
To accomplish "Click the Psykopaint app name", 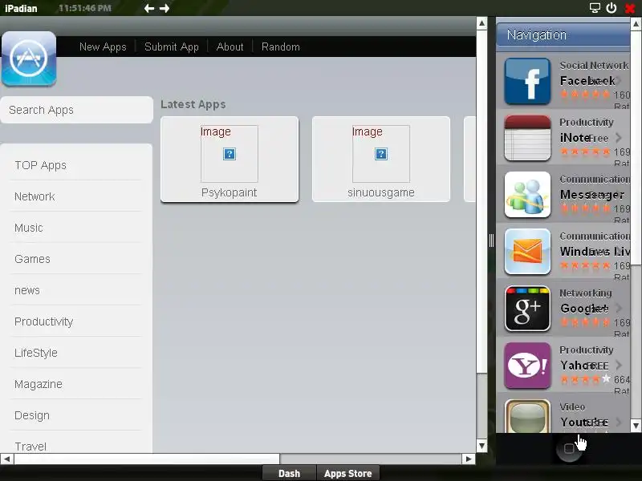I will 229,192.
